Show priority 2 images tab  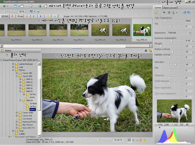34,16
